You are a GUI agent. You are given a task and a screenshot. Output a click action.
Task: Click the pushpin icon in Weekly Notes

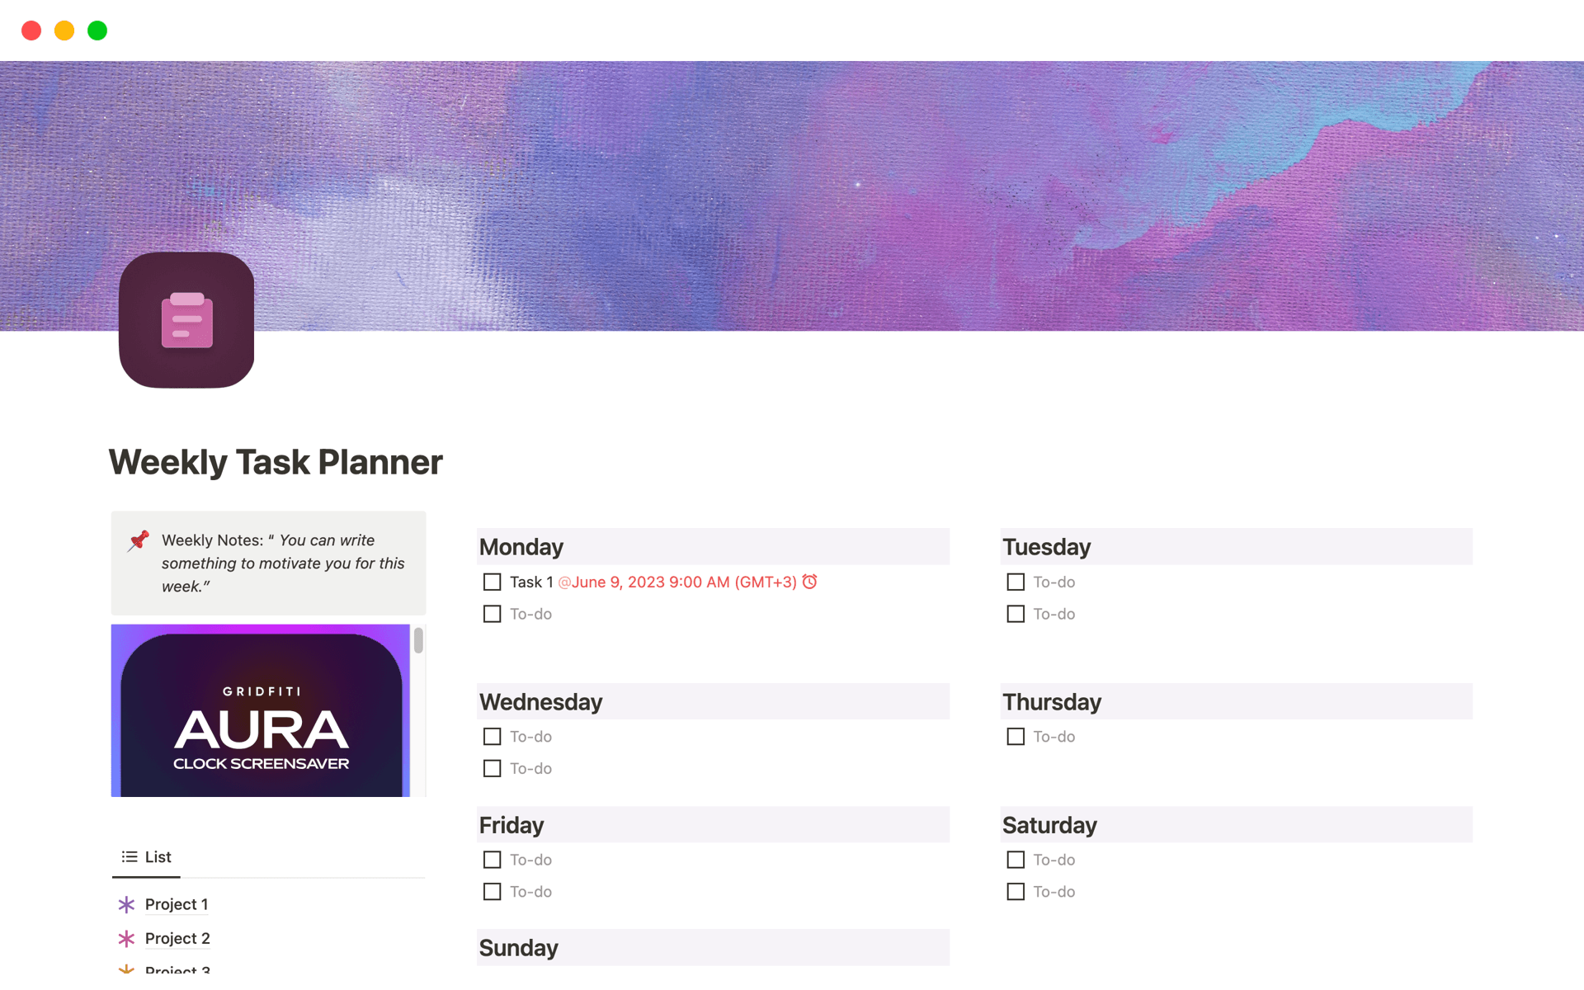(x=139, y=542)
